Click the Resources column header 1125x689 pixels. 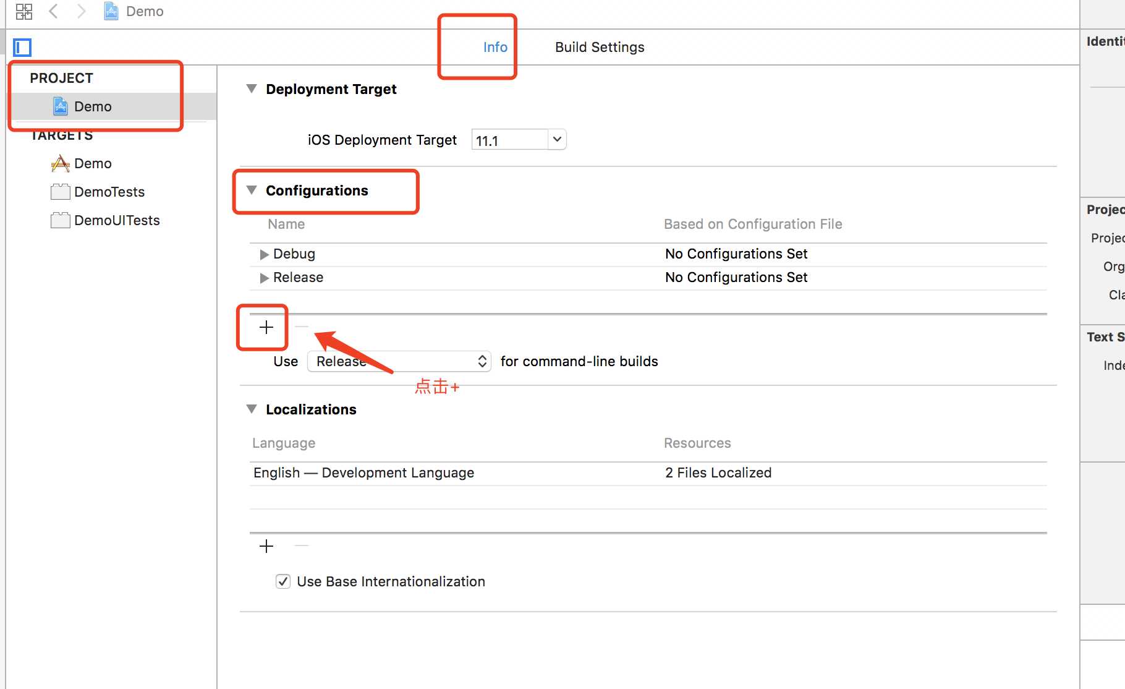(697, 443)
